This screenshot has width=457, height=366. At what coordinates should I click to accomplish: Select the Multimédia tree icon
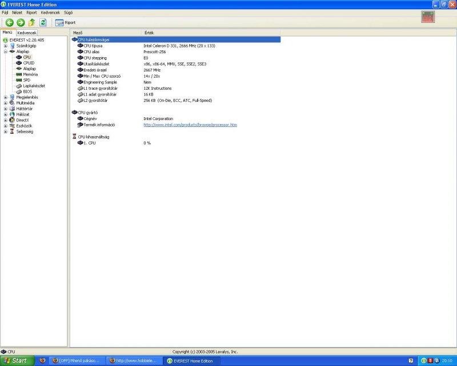[x=12, y=103]
